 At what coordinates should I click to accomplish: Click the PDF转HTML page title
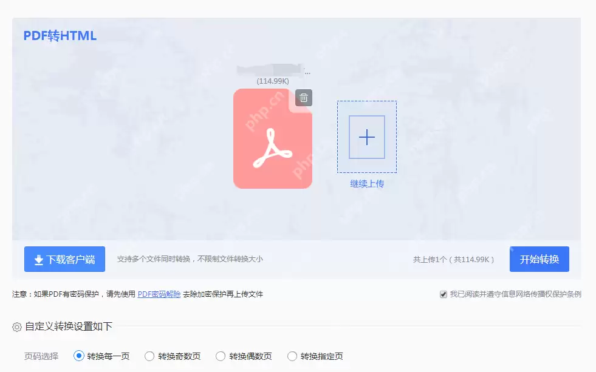58,35
